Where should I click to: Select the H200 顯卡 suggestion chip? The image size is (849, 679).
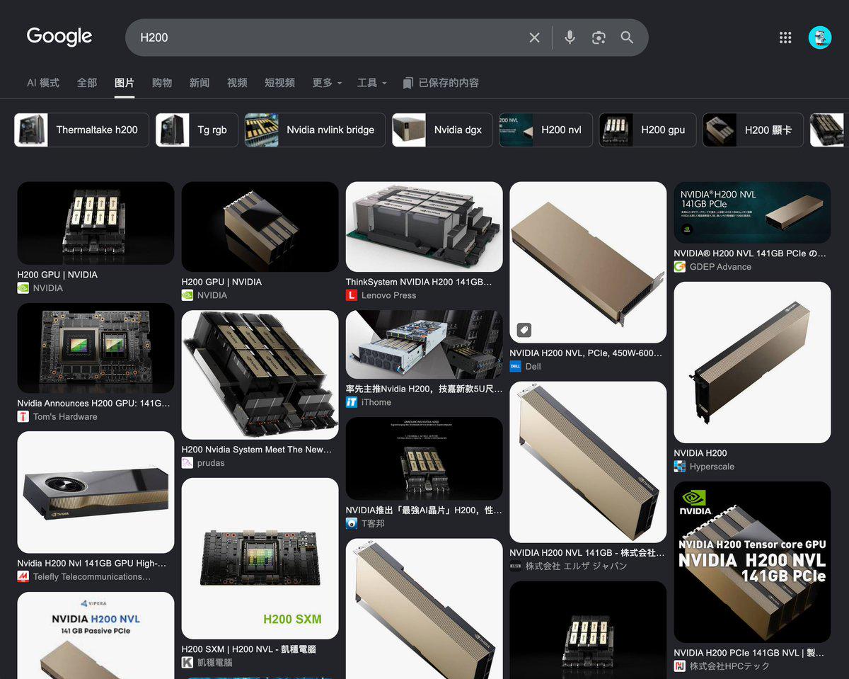click(753, 130)
